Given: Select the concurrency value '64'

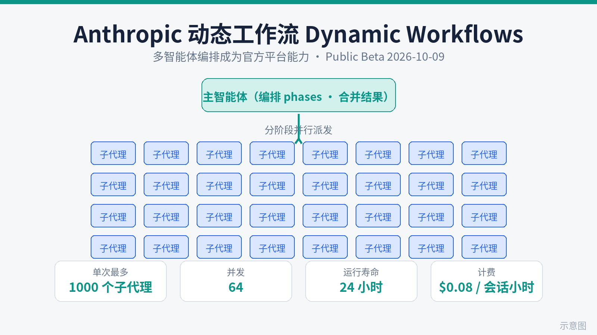Looking at the screenshot, I should point(236,287).
